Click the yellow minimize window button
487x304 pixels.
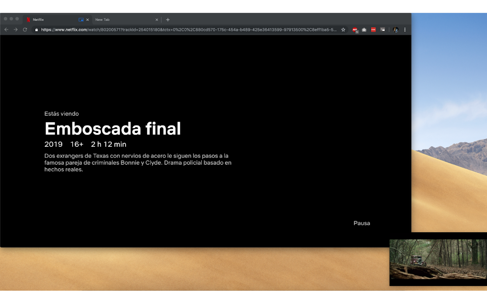pos(11,19)
